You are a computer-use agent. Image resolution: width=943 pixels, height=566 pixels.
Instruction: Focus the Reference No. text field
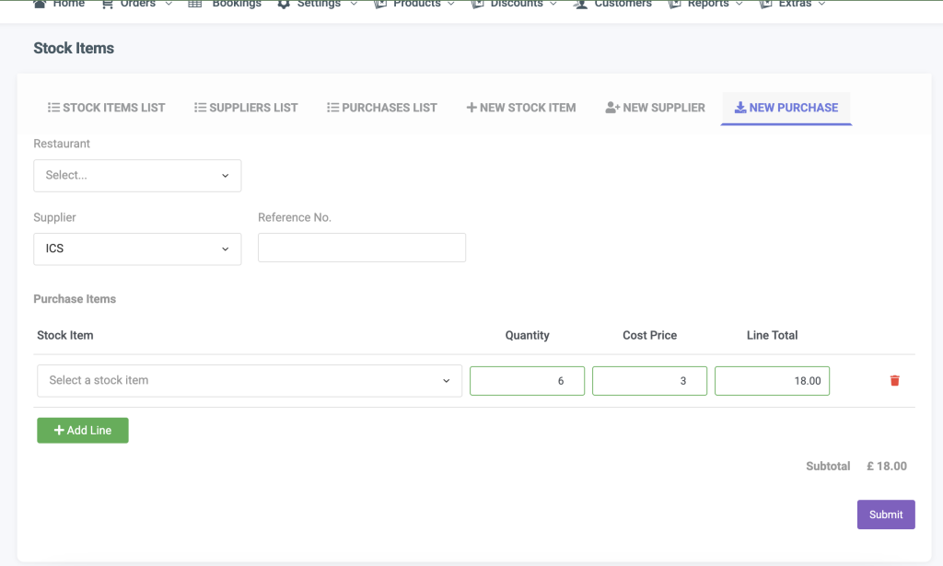click(x=361, y=248)
